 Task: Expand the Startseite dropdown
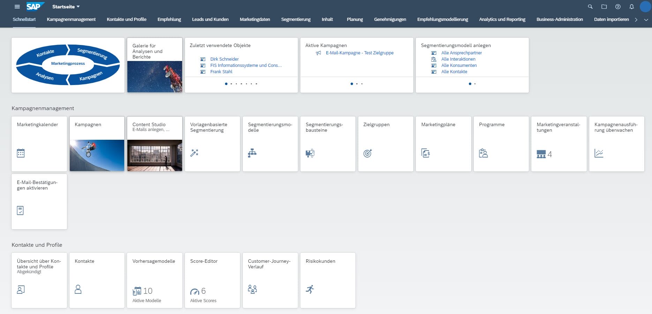point(66,7)
